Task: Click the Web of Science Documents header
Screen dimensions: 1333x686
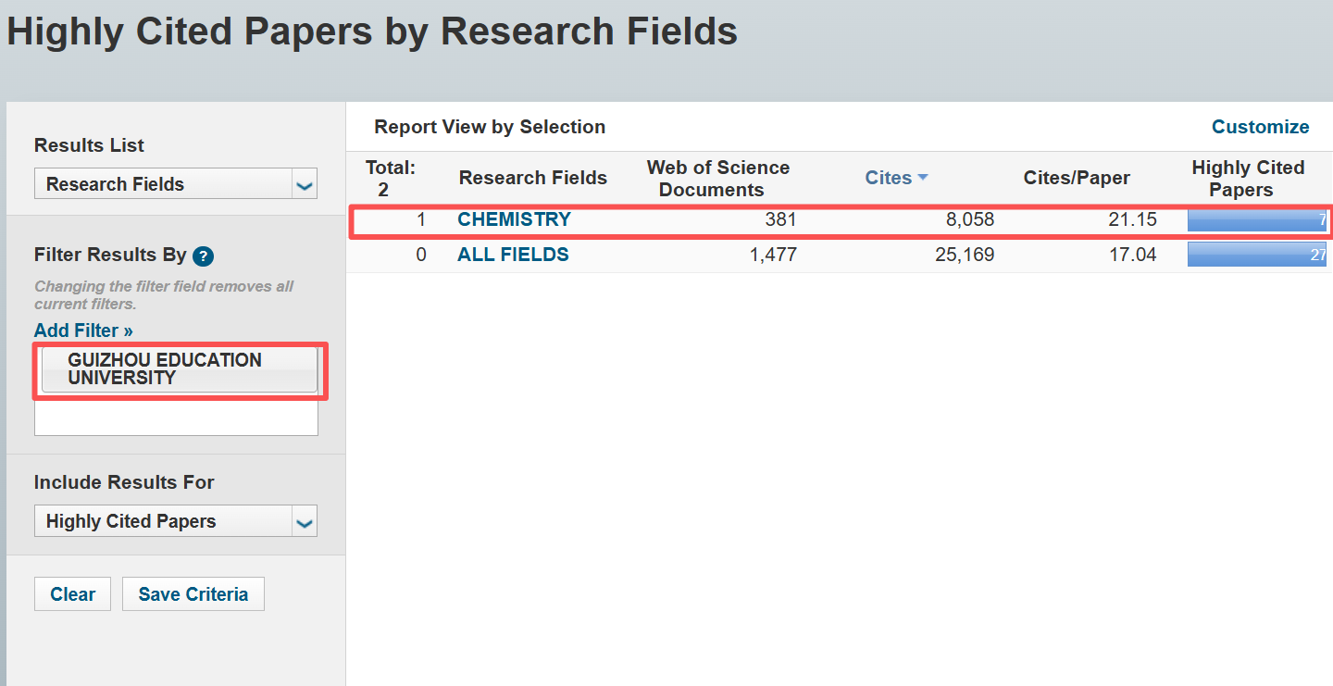Action: coord(717,179)
